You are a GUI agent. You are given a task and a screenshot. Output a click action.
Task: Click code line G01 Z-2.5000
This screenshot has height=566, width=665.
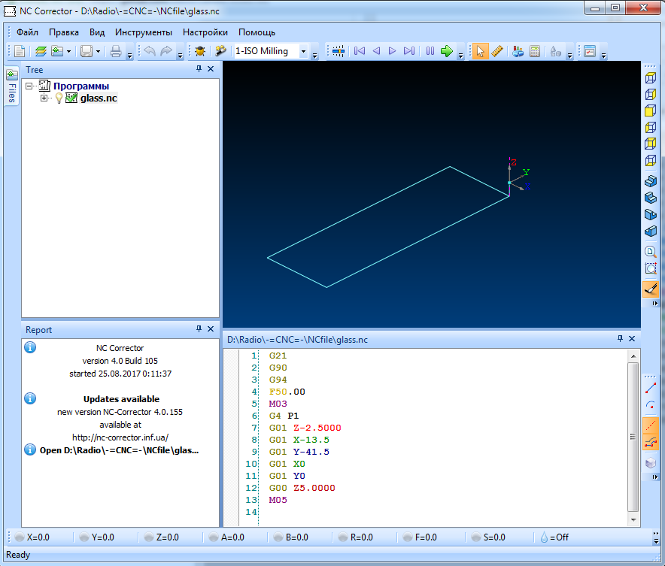pos(305,428)
